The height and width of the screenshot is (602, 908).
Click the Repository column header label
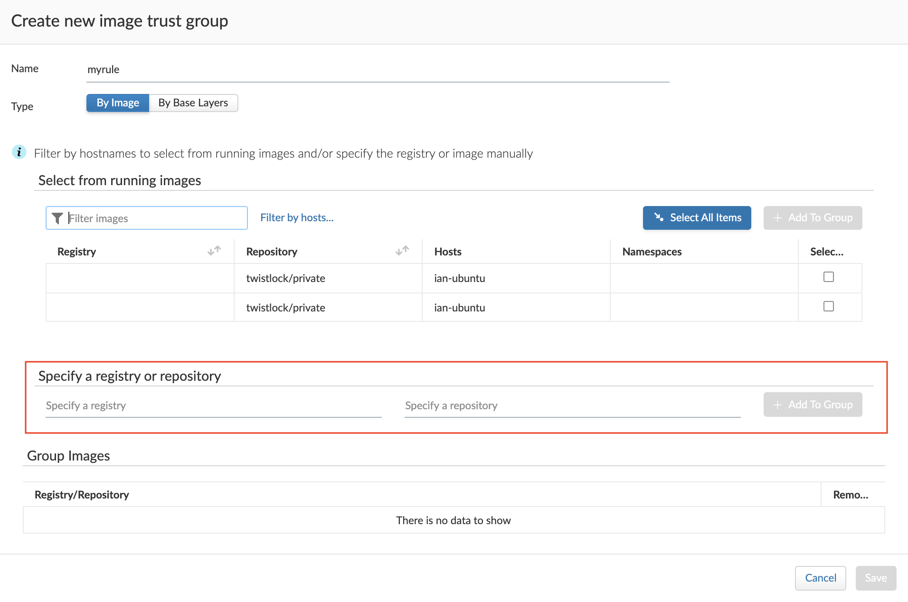click(x=272, y=252)
